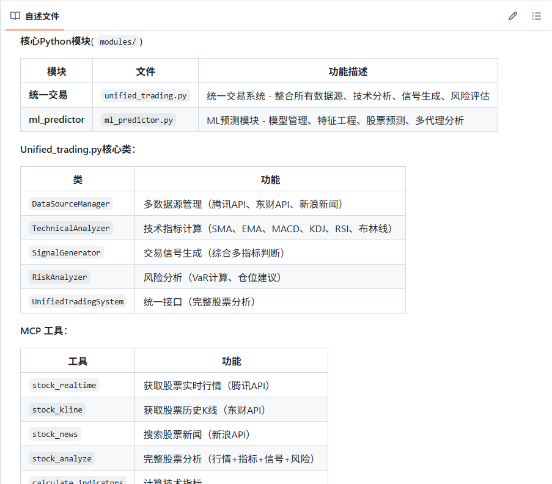Click the stock_news tool entry
The width and height of the screenshot is (552, 484).
pos(55,435)
